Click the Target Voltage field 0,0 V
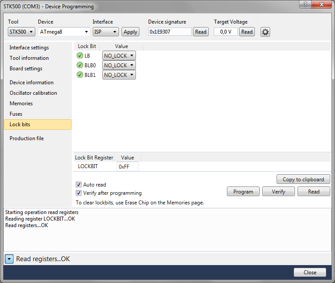Image resolution: width=335 pixels, height=283 pixels. 226,32
